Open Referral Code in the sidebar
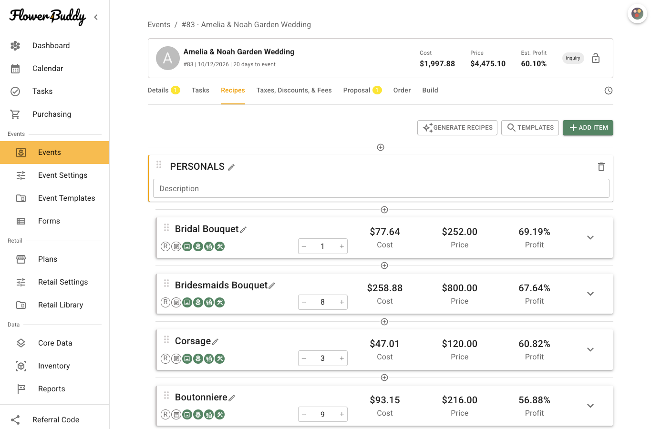 (54, 419)
